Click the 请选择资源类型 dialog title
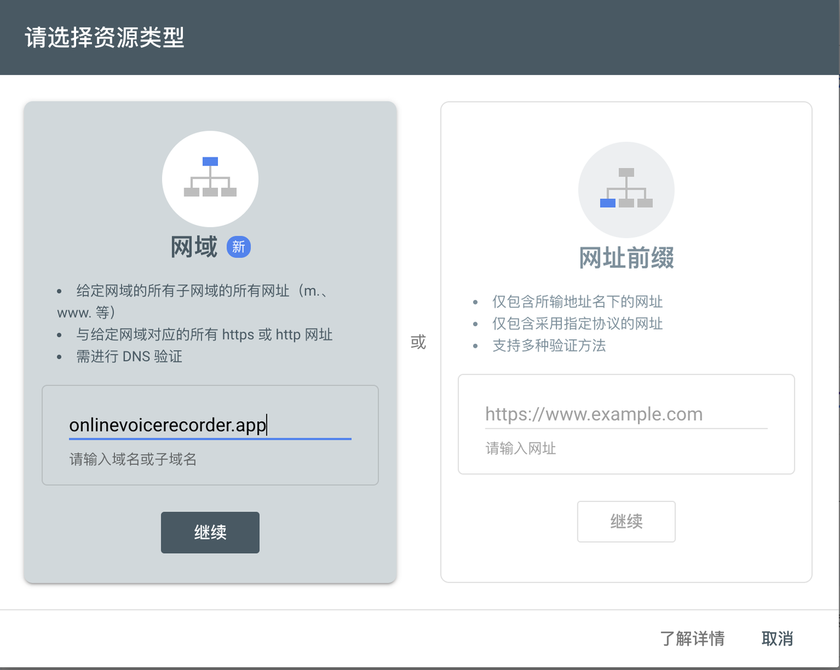Viewport: 840px width, 670px height. [105, 37]
